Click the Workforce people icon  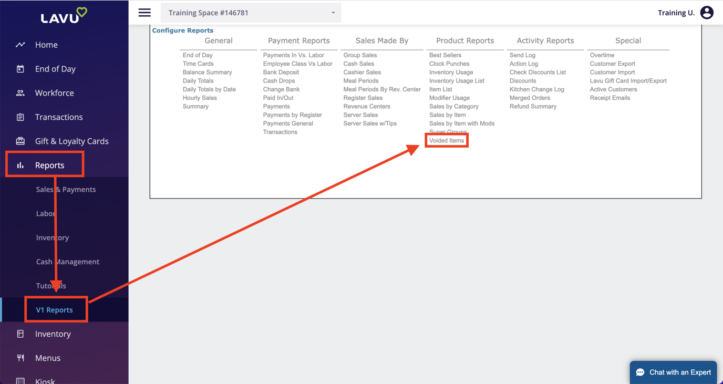pyautogui.click(x=20, y=93)
